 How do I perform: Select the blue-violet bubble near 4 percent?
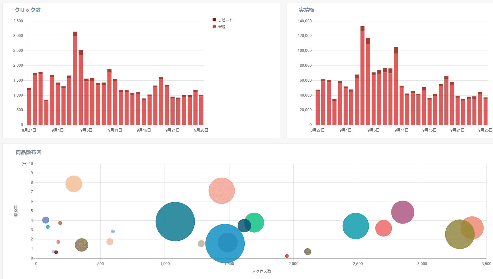[x=46, y=220]
